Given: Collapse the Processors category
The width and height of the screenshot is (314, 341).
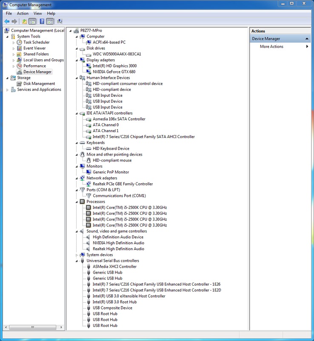Looking at the screenshot, I should click(76, 202).
